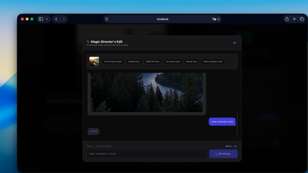Apply the 3D Animation Style preset
The image size is (308, 173).
point(113,61)
